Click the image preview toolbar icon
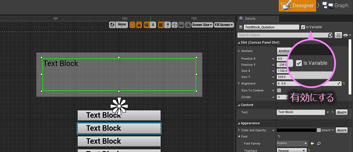This screenshot has height=152, width=353. (181, 25)
